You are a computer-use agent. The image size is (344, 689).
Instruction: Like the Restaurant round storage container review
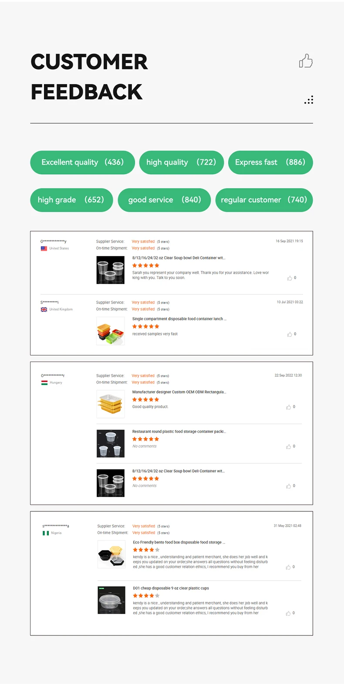[288, 447]
